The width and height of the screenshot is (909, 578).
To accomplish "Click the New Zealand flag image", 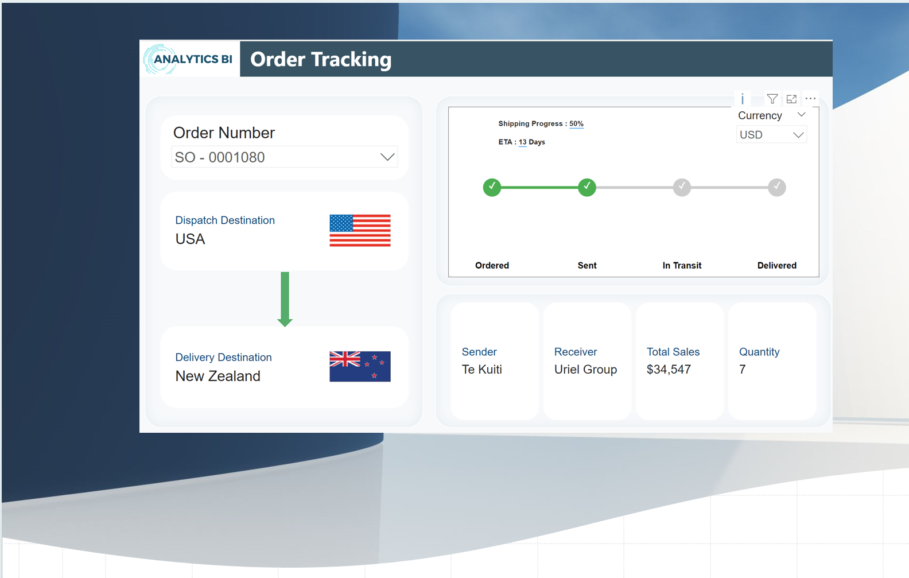I will click(360, 366).
